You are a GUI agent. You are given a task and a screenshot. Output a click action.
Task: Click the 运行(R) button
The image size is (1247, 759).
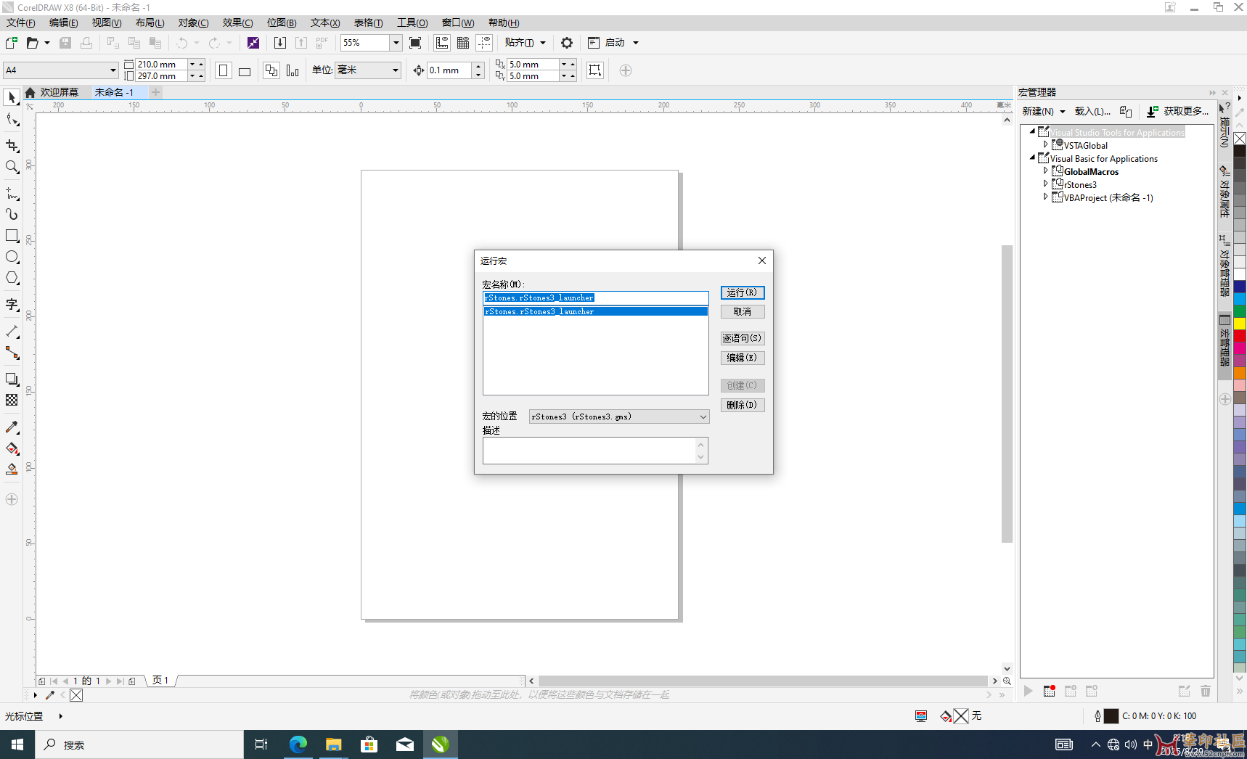[743, 292]
